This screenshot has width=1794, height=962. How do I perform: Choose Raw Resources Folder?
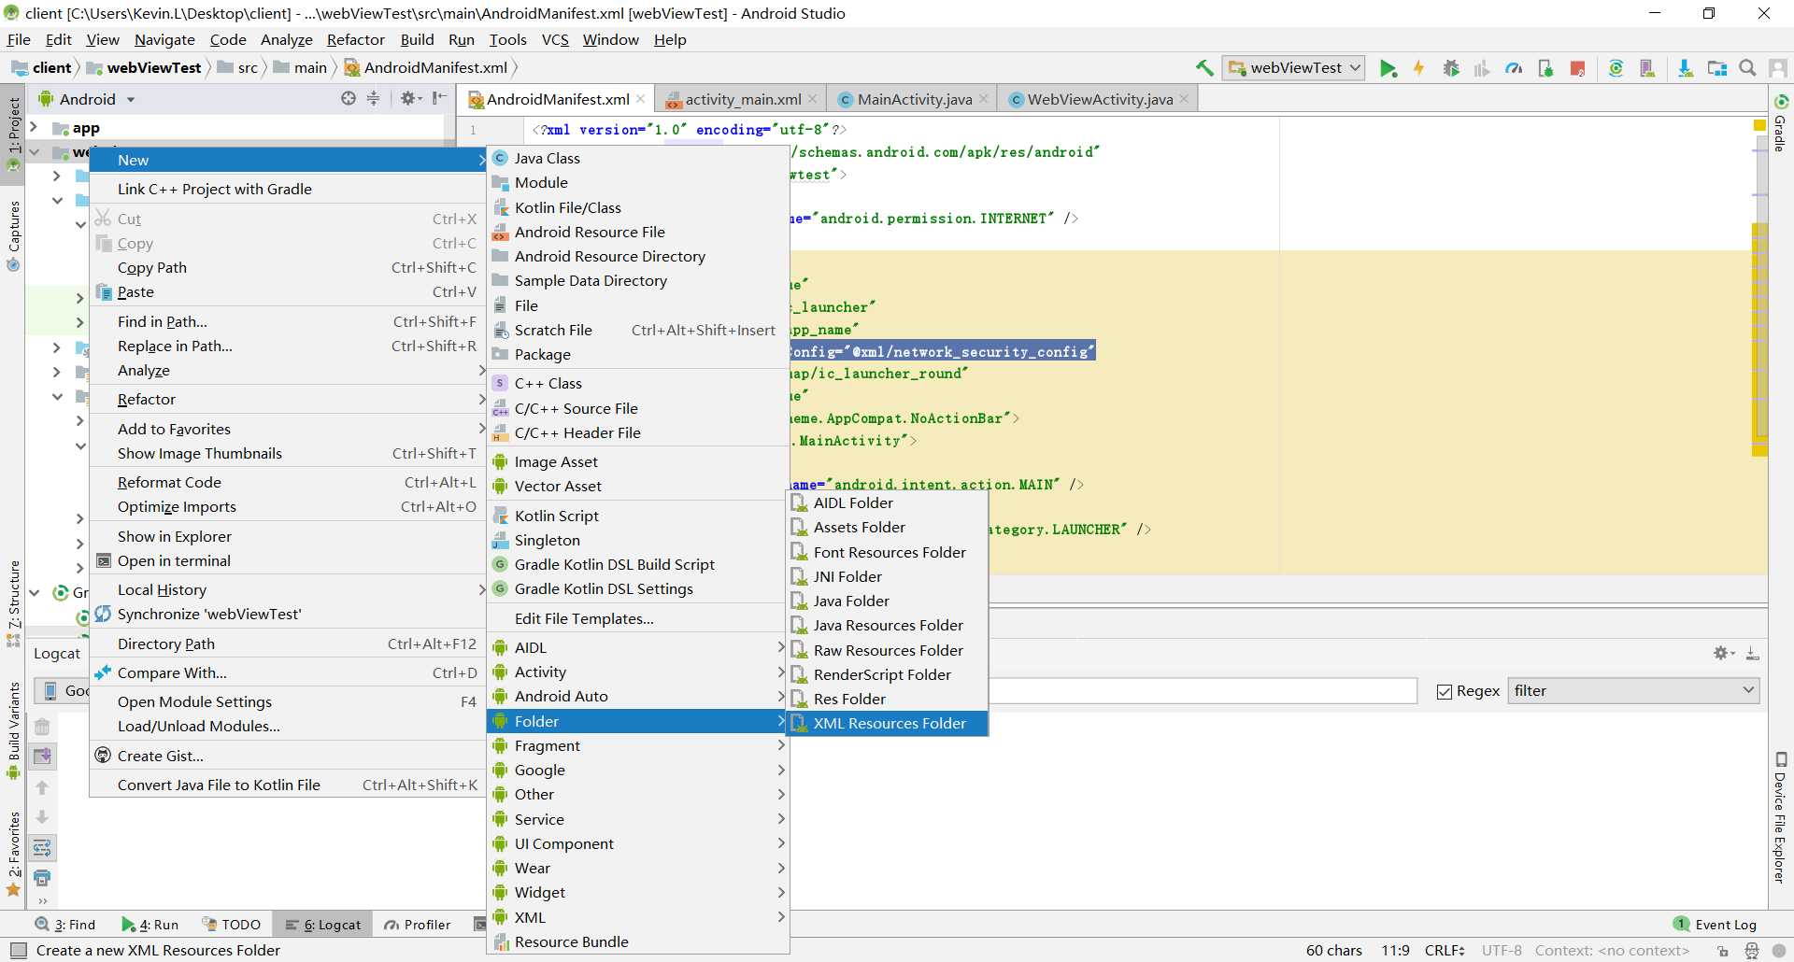tap(888, 650)
